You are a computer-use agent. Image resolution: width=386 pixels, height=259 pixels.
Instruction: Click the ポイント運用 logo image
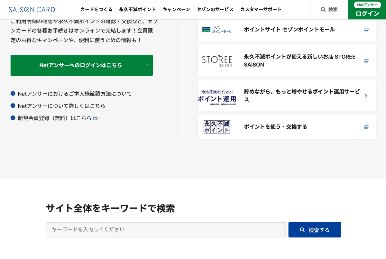tap(217, 97)
